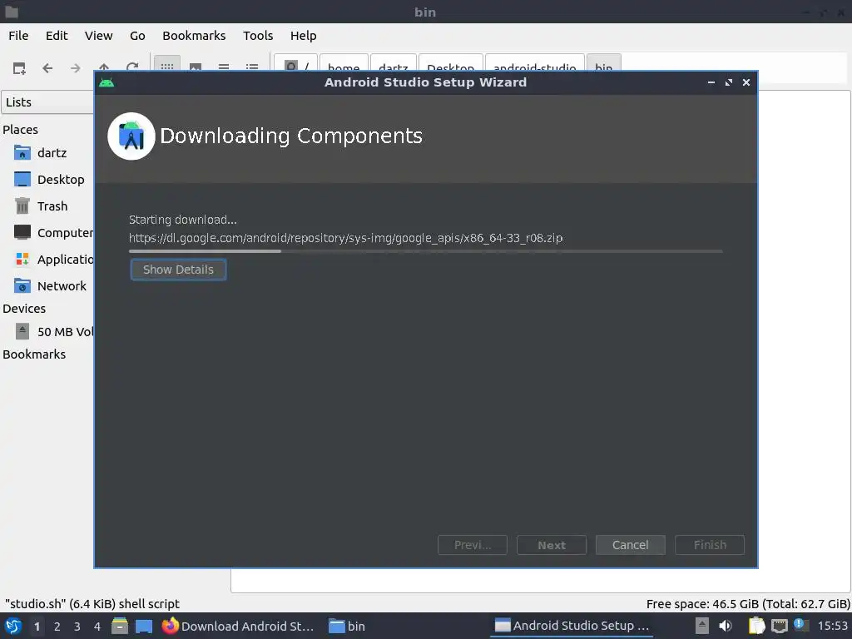852x639 pixels.
Task: Open the View menu
Action: [98, 35]
